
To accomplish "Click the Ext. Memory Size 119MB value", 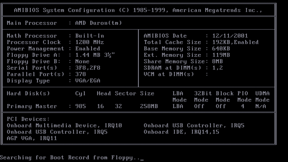I will click(x=221, y=55).
